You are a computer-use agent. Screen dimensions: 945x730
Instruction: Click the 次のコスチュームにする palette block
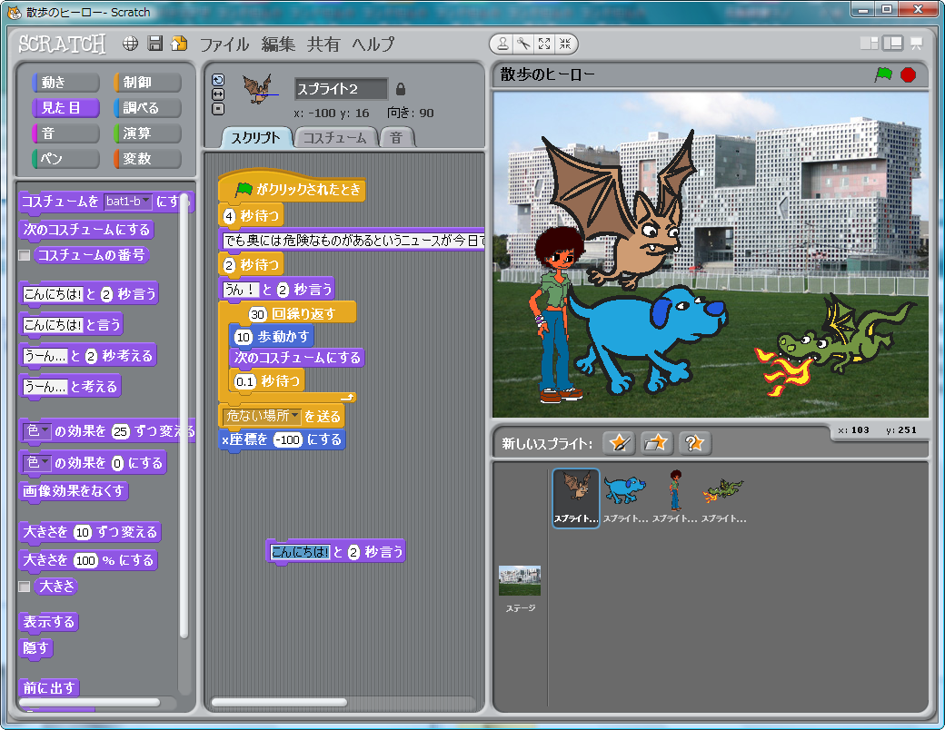point(87,230)
